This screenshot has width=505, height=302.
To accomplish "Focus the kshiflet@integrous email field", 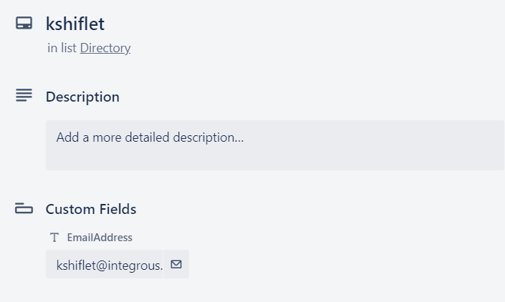I will (x=105, y=264).
